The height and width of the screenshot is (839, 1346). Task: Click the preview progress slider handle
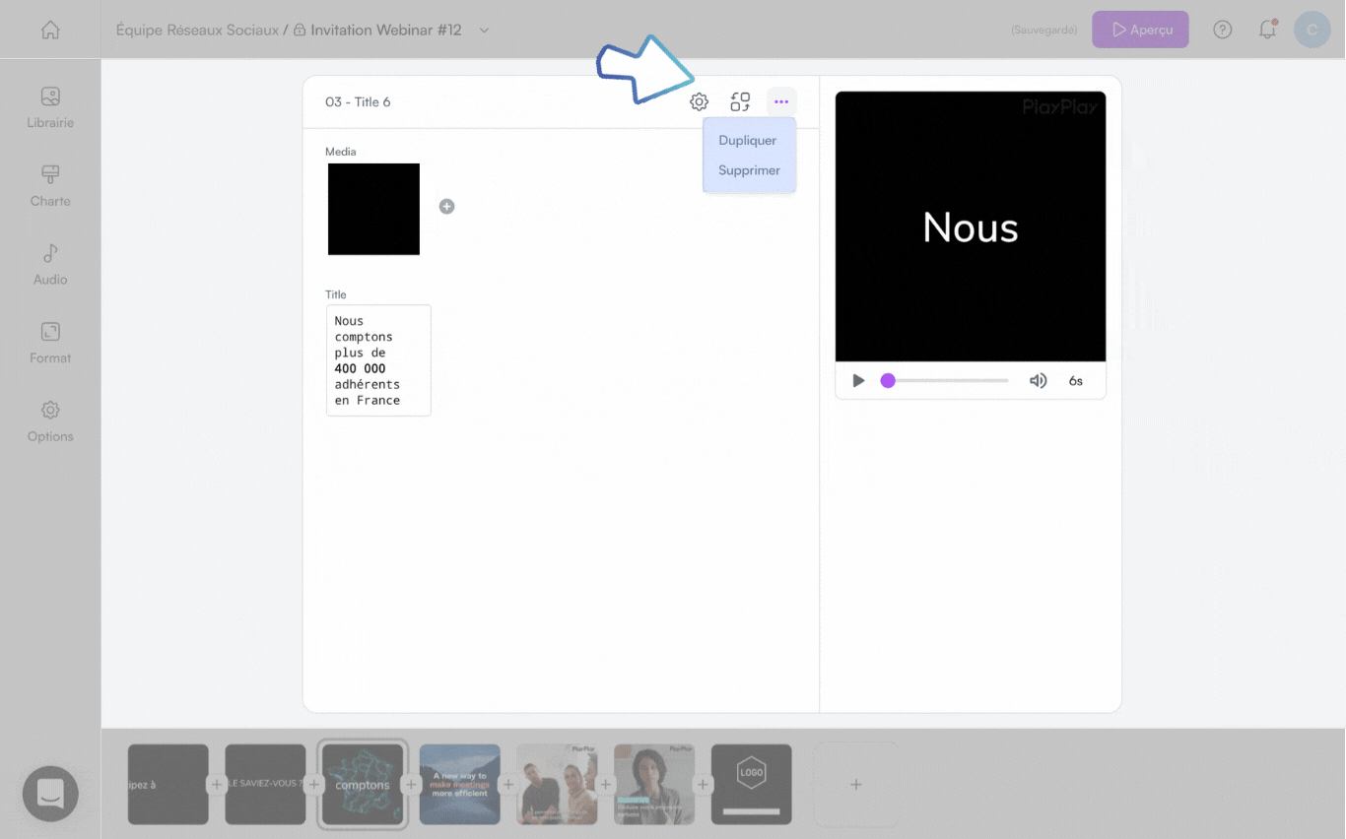point(888,380)
